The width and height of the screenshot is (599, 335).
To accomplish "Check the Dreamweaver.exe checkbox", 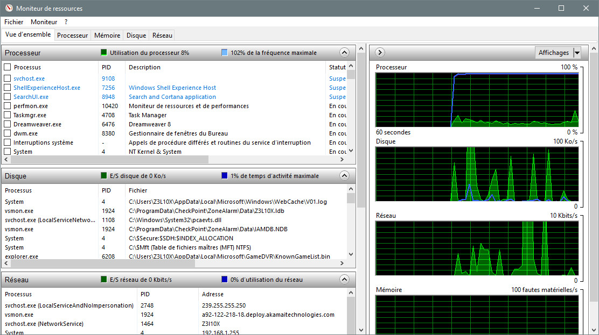I will click(x=7, y=124).
